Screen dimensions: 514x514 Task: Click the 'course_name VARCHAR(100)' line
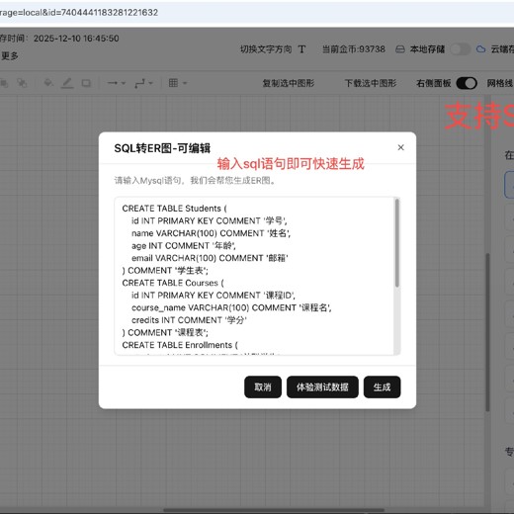point(231,307)
